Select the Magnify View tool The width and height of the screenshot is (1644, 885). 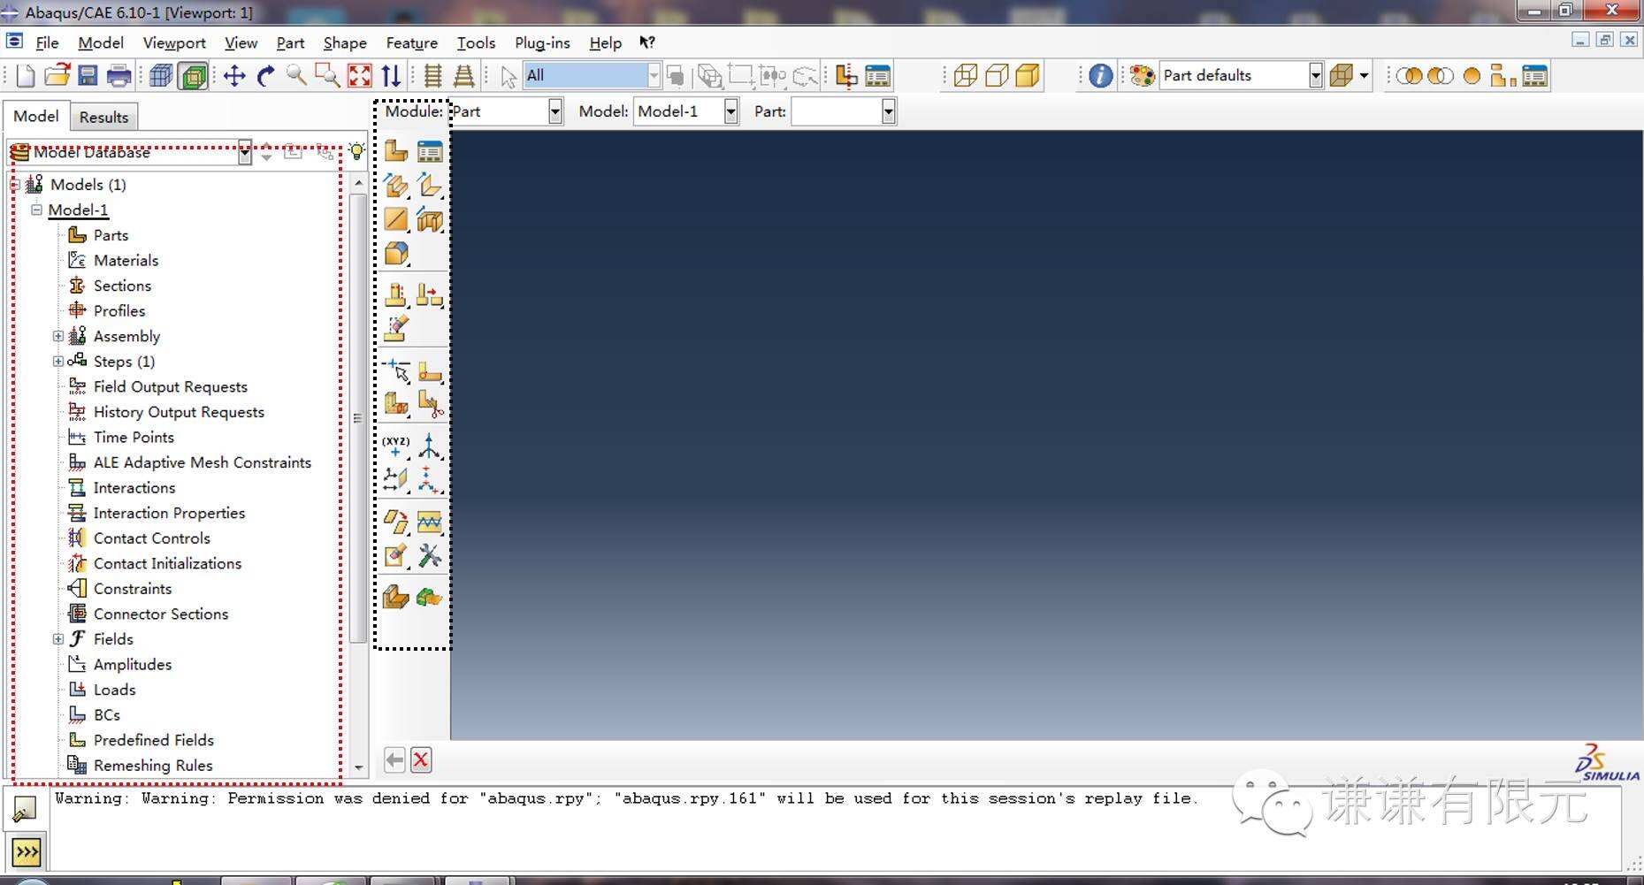point(296,76)
